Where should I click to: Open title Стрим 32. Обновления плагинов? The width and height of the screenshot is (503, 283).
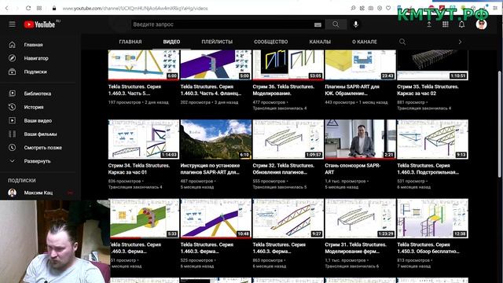(284, 169)
